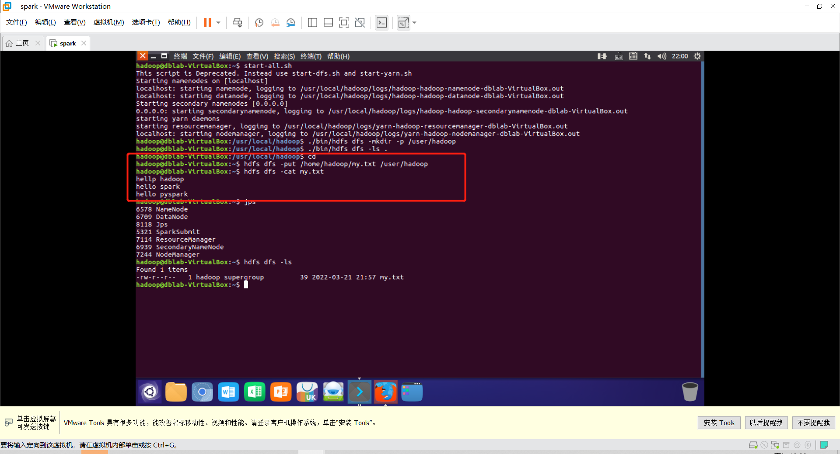The height and width of the screenshot is (454, 840).
Task: Open terminal 查看(V) menu in guest
Action: 257,56
